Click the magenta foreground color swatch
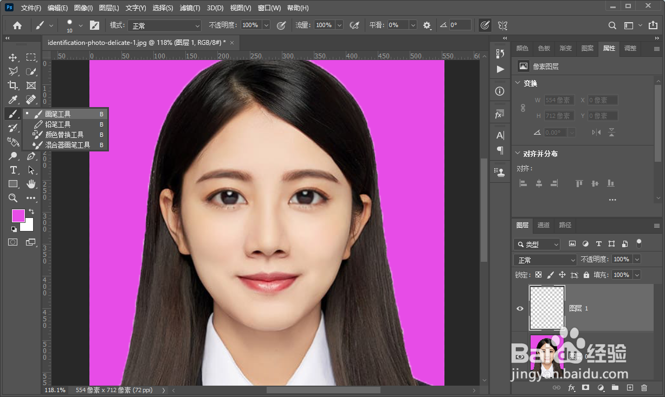The height and width of the screenshot is (397, 665). point(18,215)
